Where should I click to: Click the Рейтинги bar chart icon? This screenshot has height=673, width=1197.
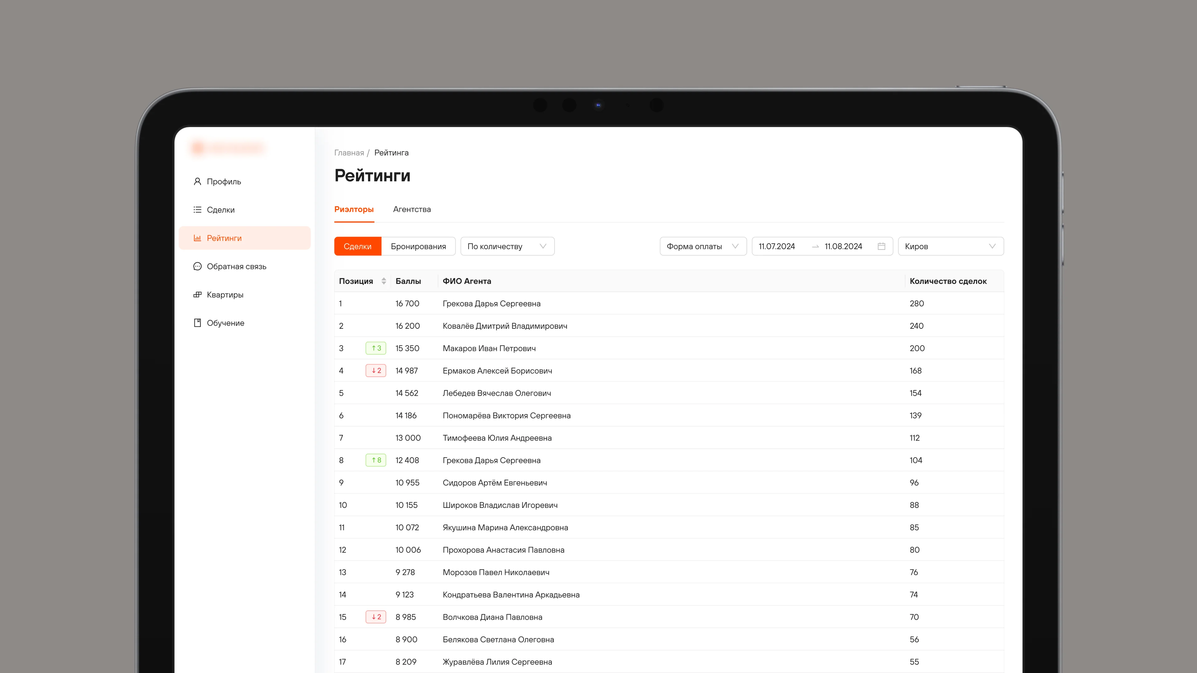point(197,238)
